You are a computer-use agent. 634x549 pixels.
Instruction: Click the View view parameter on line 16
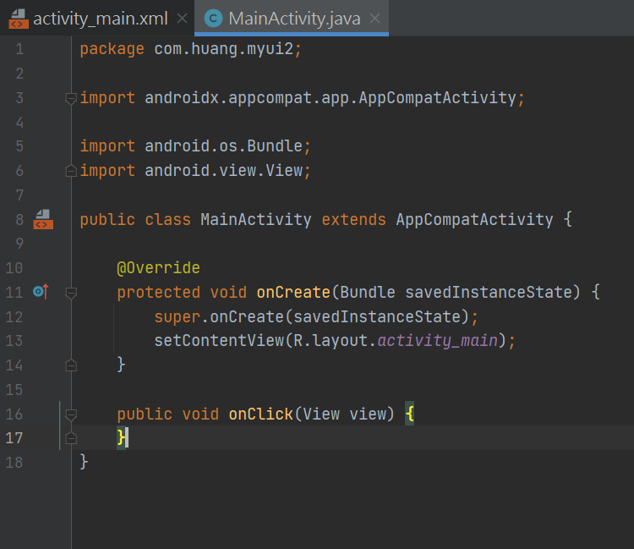(345, 414)
